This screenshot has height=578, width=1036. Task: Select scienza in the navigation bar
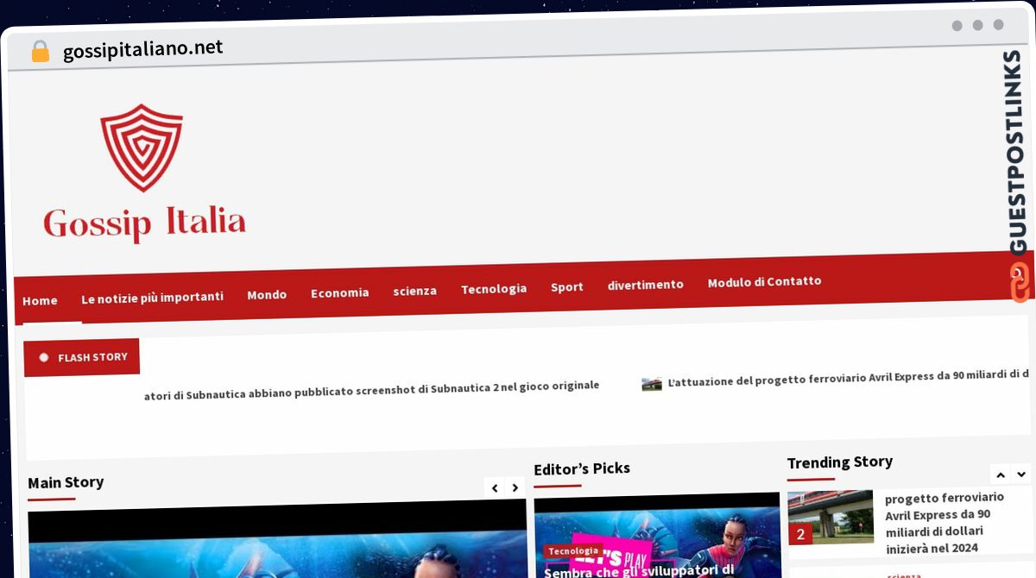[x=414, y=291]
